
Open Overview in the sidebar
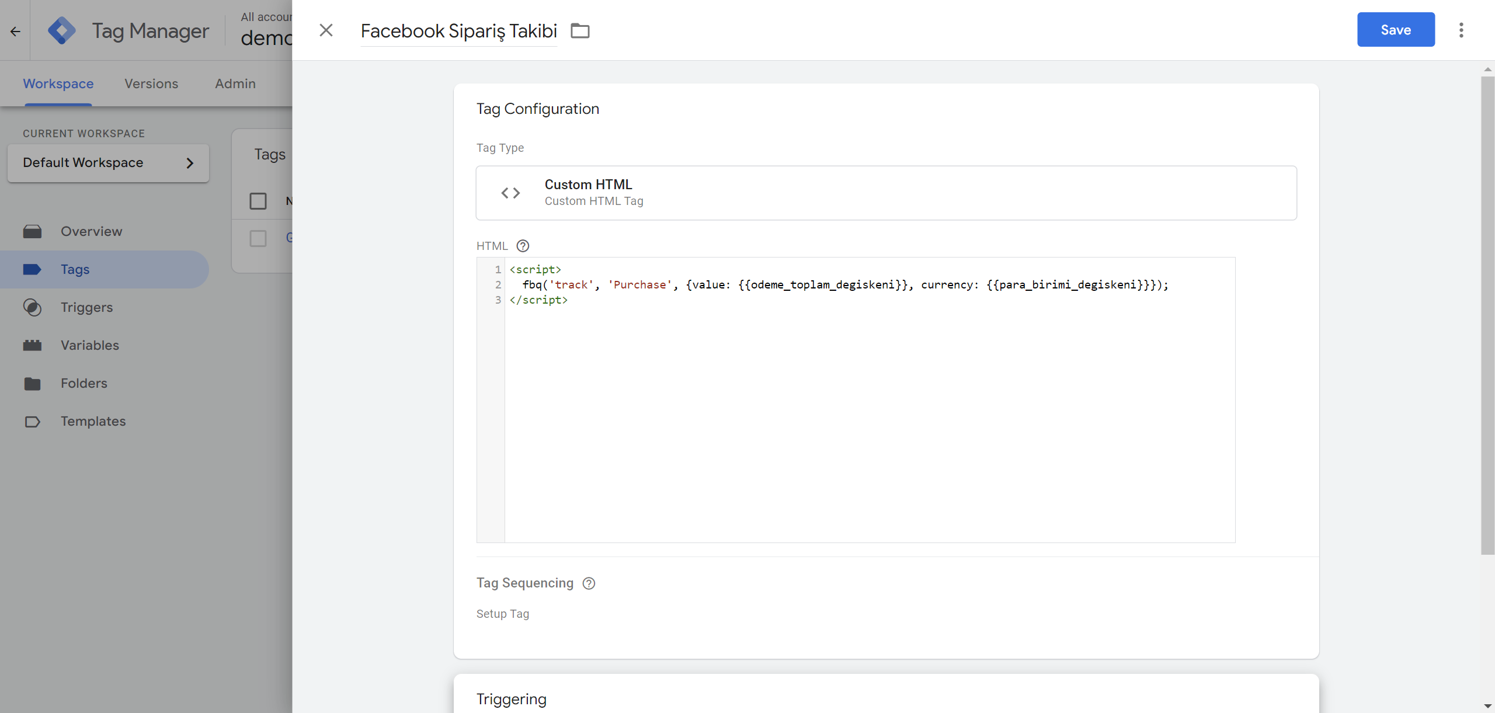pyautogui.click(x=104, y=231)
